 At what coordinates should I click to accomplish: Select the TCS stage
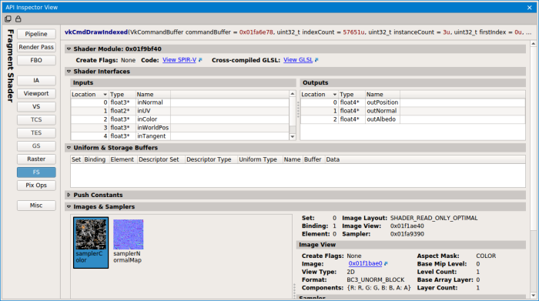coord(36,119)
